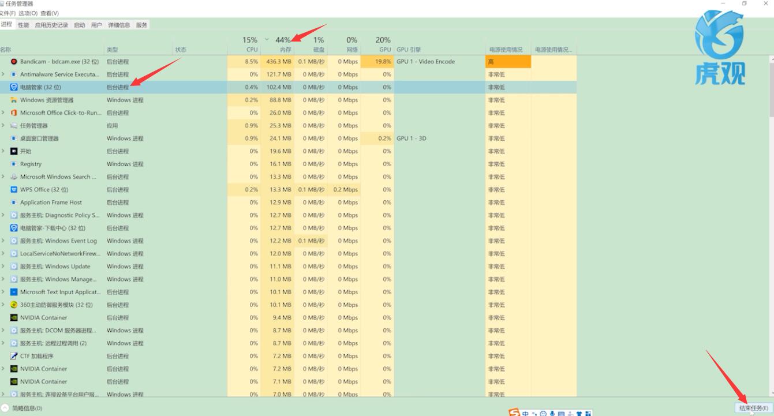774x416 pixels.
Task: Expand 服务主机: Diagnostic Policy Service row
Action: tap(3, 215)
